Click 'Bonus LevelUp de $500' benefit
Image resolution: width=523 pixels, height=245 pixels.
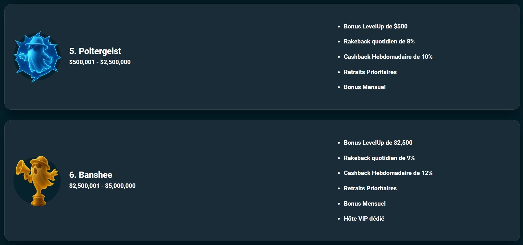pos(375,26)
